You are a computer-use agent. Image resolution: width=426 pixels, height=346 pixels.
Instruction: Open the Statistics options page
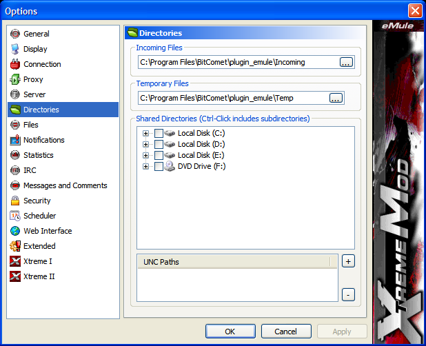(x=39, y=155)
